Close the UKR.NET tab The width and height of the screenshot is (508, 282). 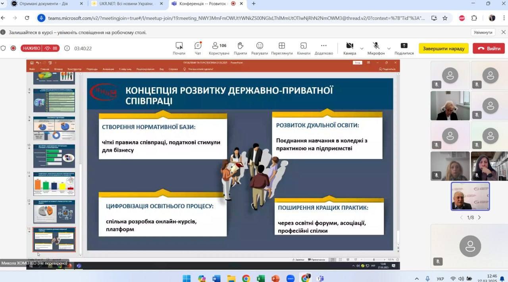[x=161, y=4]
